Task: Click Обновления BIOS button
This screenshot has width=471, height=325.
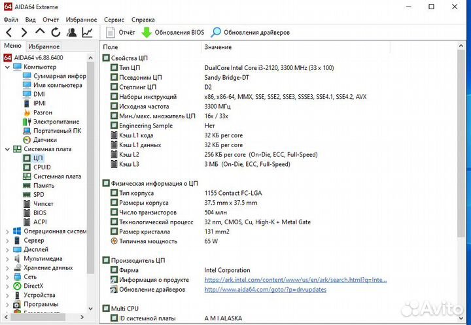Action: coord(173,33)
